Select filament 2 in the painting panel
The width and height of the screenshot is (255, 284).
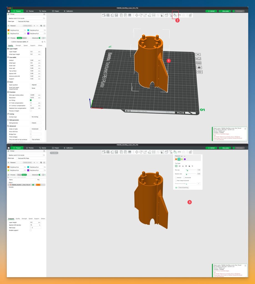[179, 159]
